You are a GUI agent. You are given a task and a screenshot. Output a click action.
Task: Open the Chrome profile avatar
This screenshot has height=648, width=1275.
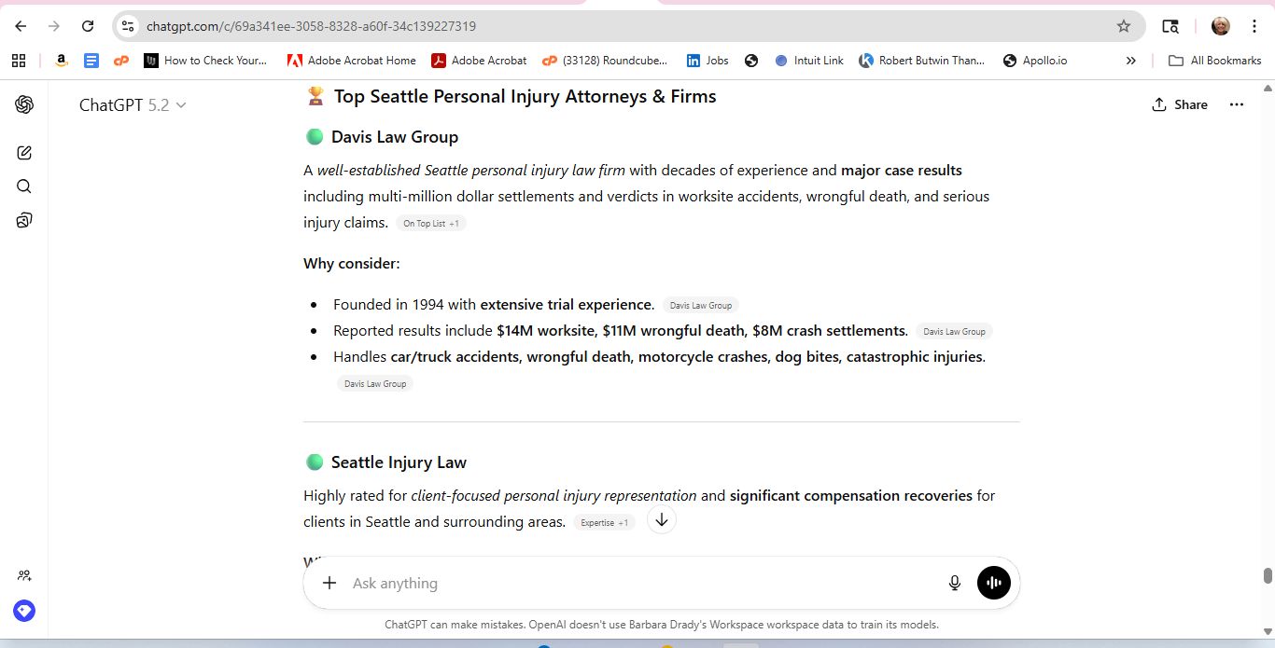click(1221, 26)
